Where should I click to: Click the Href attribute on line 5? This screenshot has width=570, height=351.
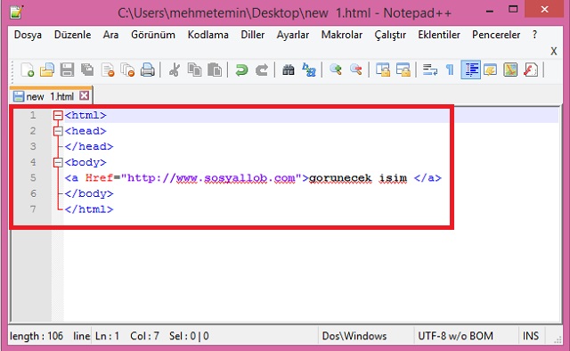click(99, 178)
